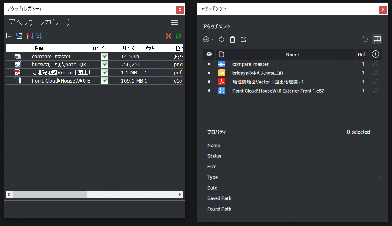The image size is (392, 226).
Task: Click the red PDF icon beside 地理院地図Vector
Action: [x=222, y=82]
